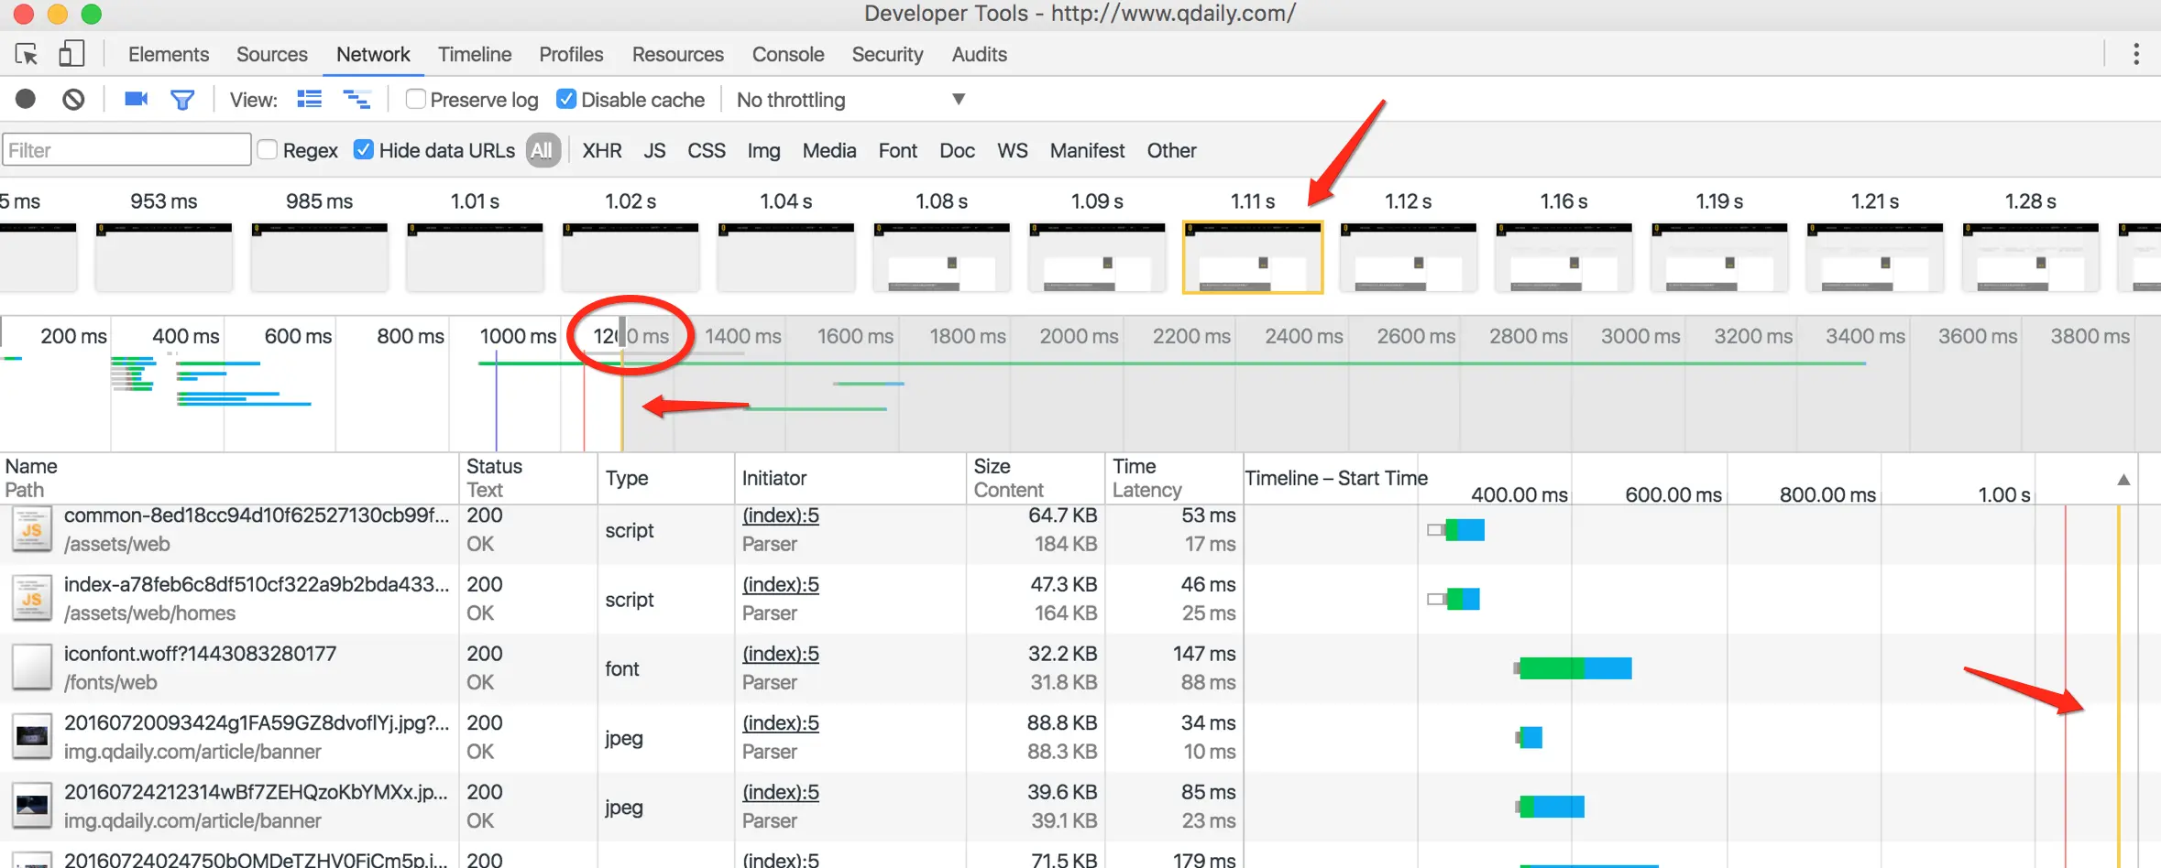Click the common-8ed18cc JS file icon
The image size is (2161, 868).
[31, 530]
